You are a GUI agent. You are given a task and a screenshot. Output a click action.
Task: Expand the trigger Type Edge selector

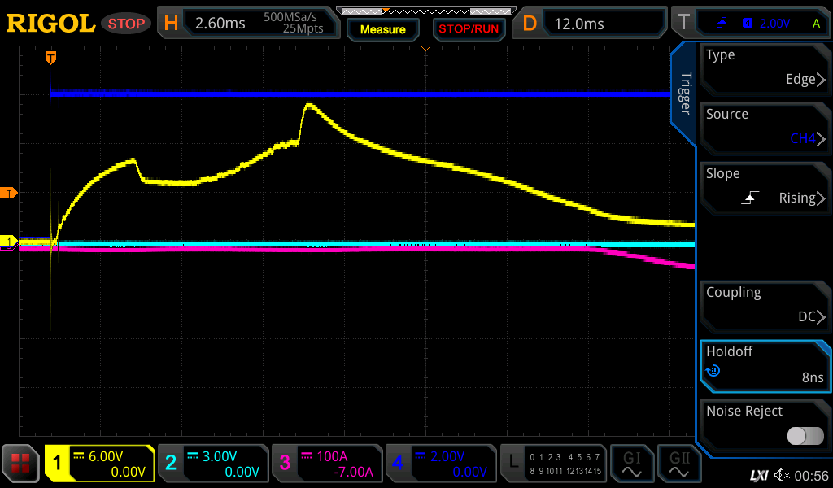(765, 68)
